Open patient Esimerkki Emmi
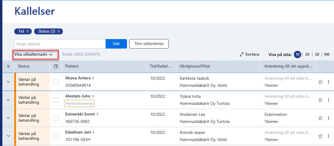Viewport: 334px width, 146px height. click(x=82, y=114)
